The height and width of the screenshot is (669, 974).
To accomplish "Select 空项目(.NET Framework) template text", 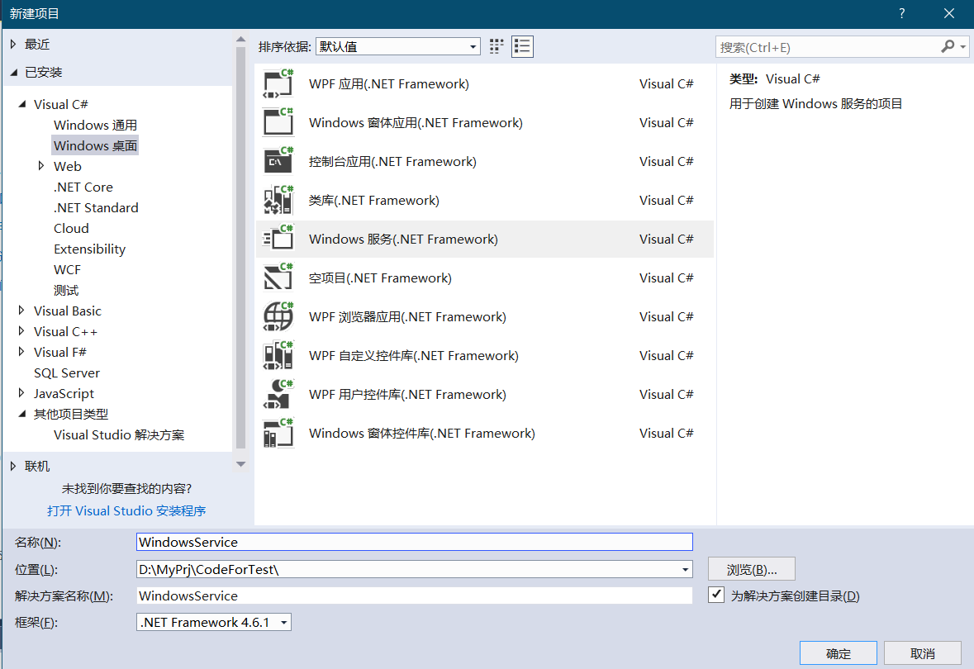I will tap(380, 278).
